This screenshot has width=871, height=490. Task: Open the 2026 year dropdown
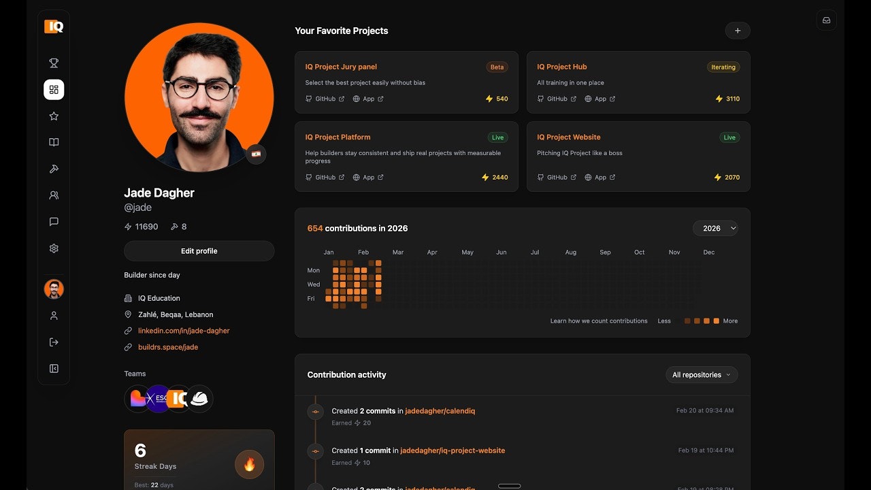715,228
